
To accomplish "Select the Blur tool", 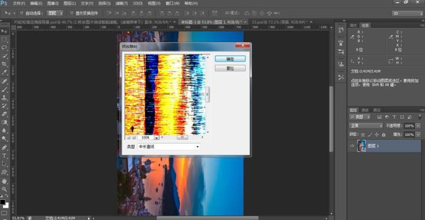I will [4, 130].
